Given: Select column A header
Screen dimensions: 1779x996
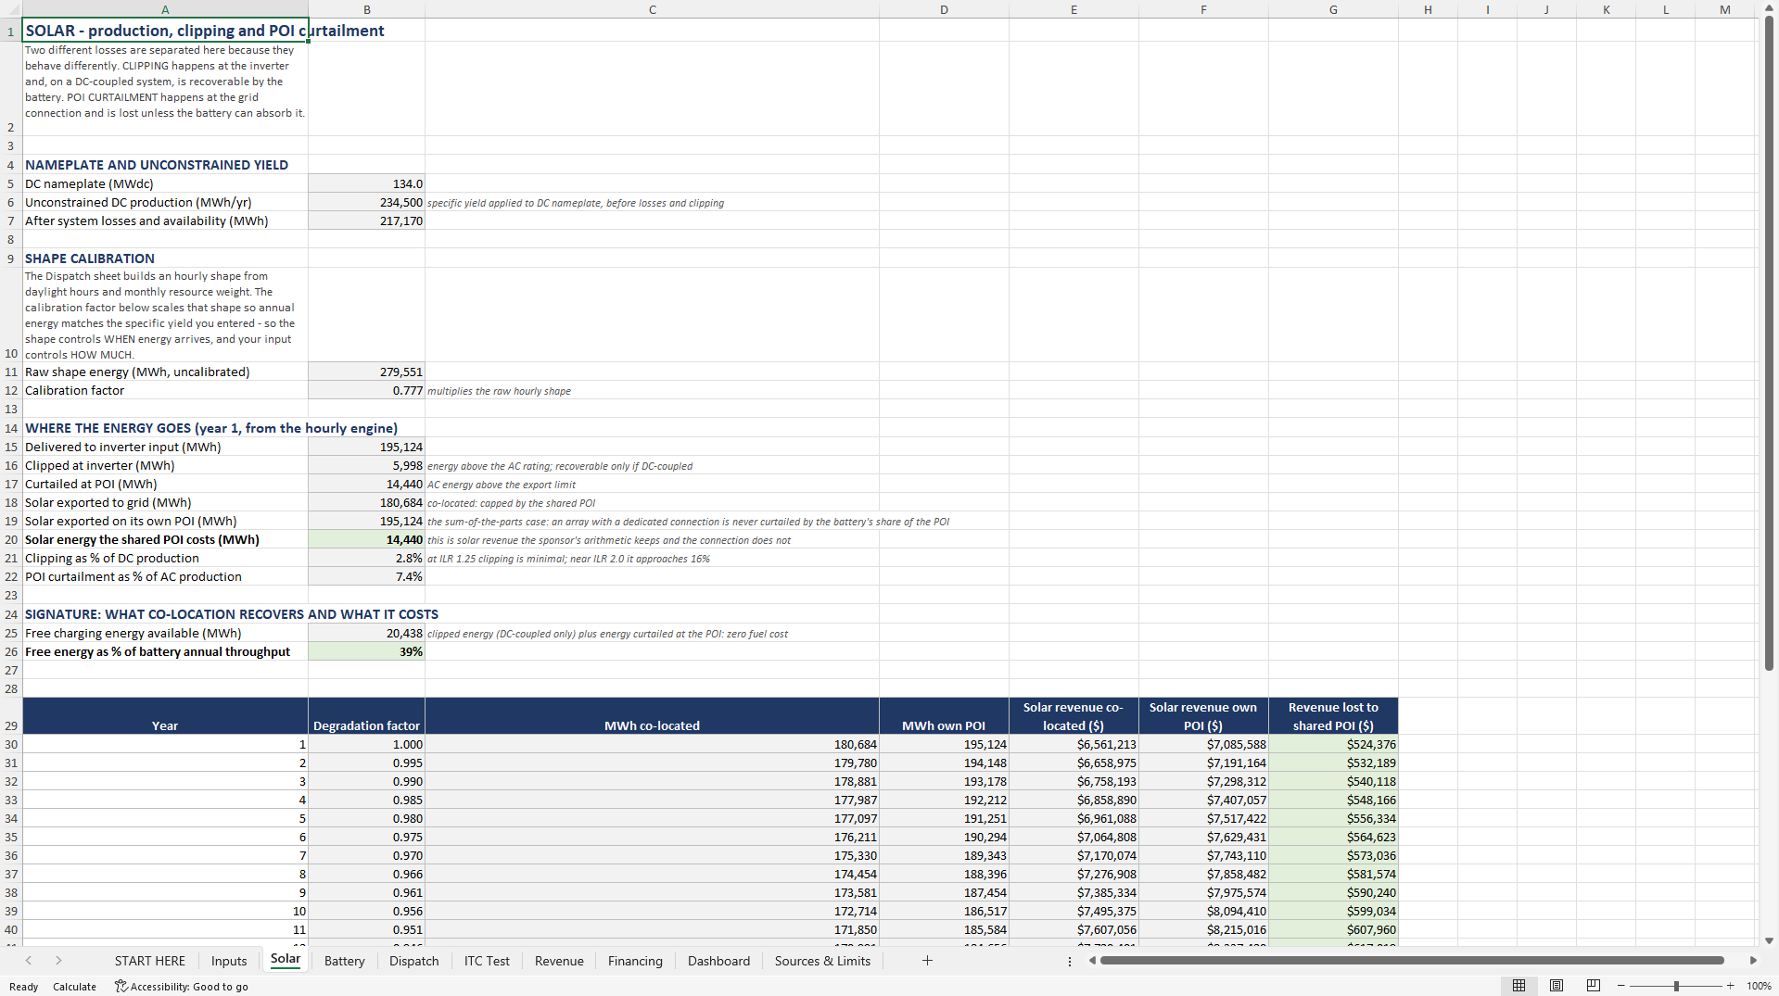Looking at the screenshot, I should [165, 9].
